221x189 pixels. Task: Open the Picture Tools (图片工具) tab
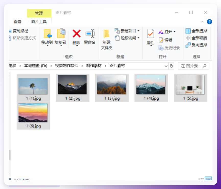[39, 21]
